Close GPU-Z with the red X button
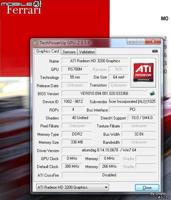This screenshot has width=171, height=200. coord(153,41)
